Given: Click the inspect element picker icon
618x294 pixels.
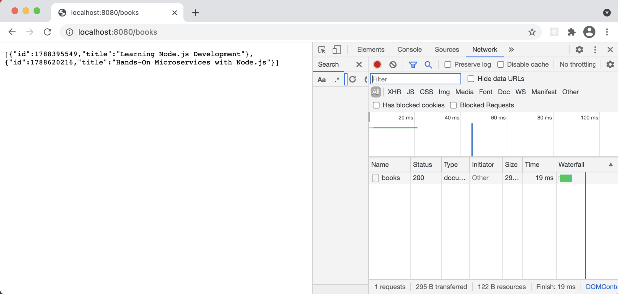Looking at the screenshot, I should pos(322,50).
